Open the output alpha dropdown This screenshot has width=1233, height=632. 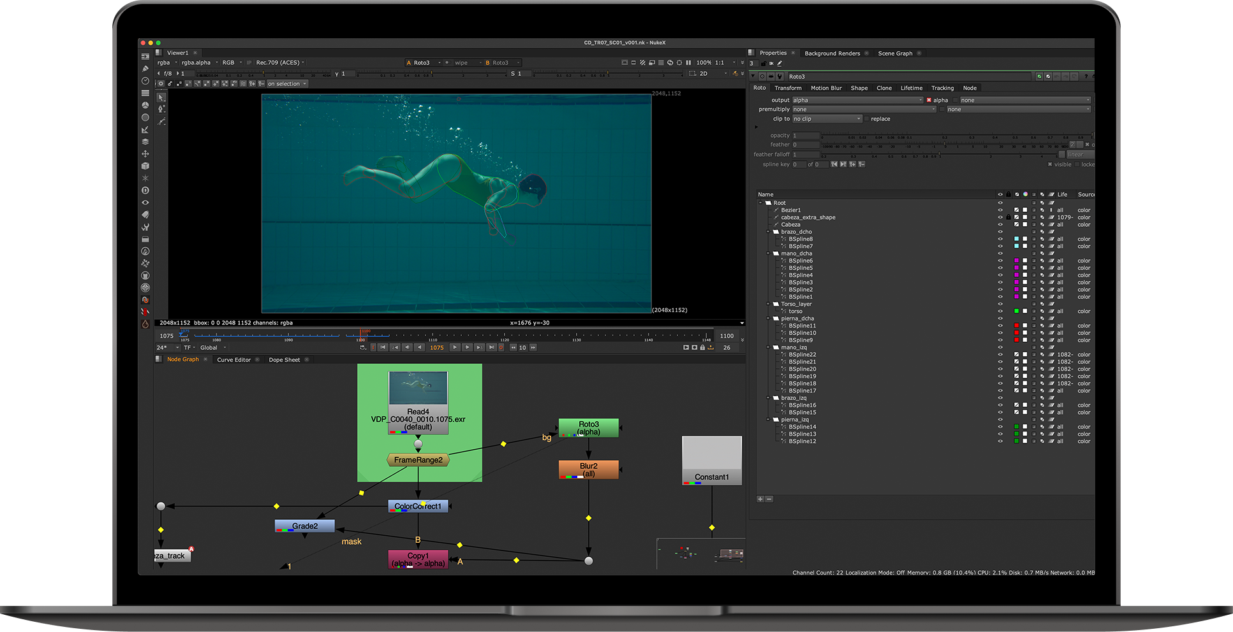(857, 100)
